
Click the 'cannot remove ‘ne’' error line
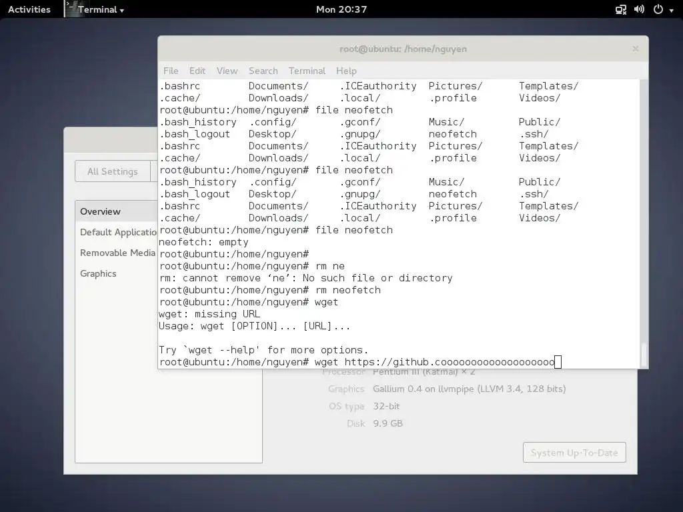click(305, 278)
